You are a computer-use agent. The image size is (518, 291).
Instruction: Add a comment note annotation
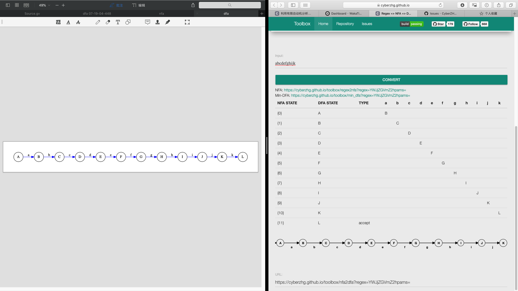point(148,22)
